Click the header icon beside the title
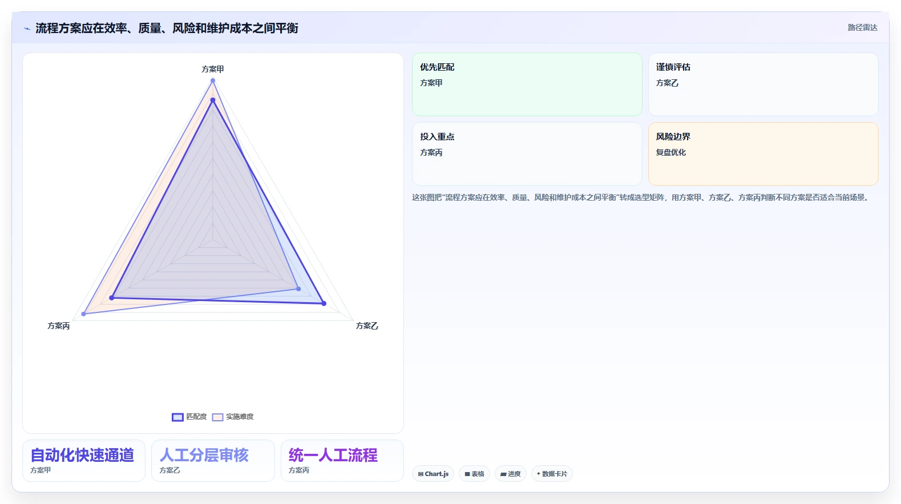The height and width of the screenshot is (504, 901). tap(27, 29)
